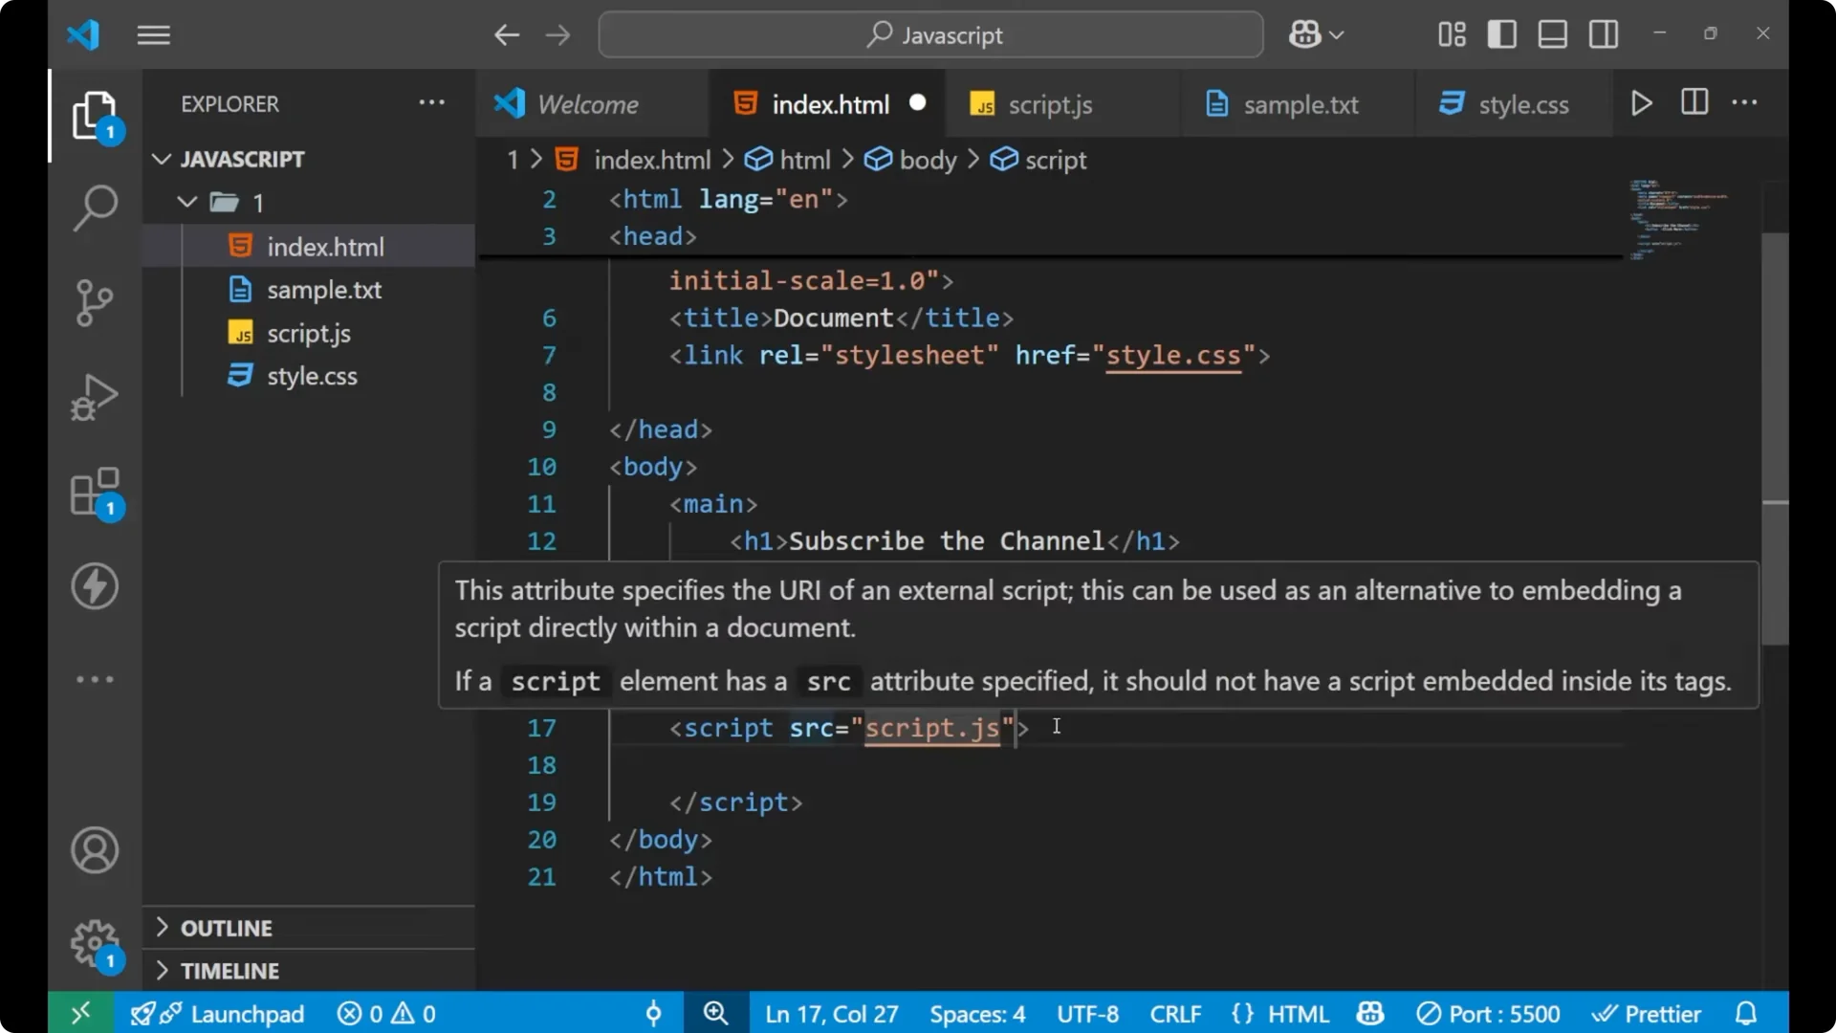Switch to the Welcome tab

click(x=586, y=103)
